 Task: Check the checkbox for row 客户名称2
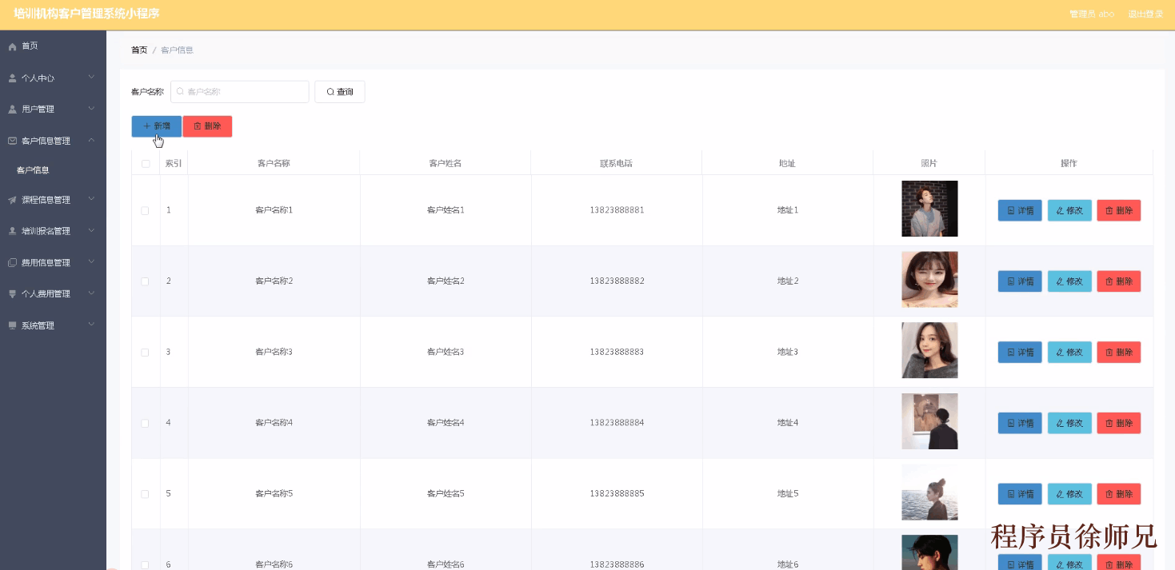point(145,281)
